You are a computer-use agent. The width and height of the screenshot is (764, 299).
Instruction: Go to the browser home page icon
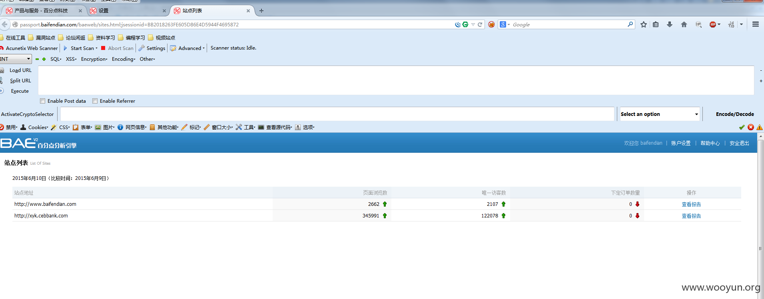684,24
